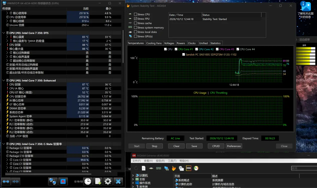Click the Clear button
The width and height of the screenshot is (317, 188).
177,146
